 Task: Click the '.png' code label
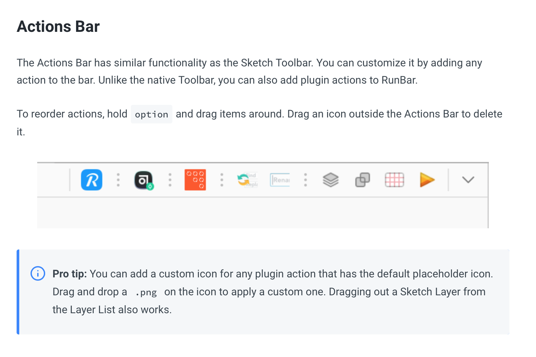pos(146,292)
